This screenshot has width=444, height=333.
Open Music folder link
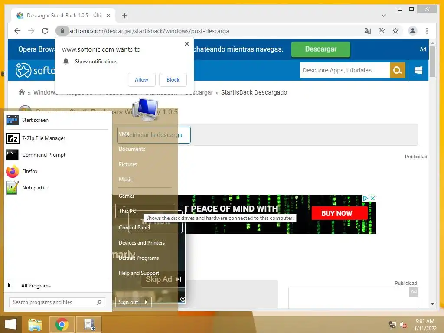tap(126, 180)
